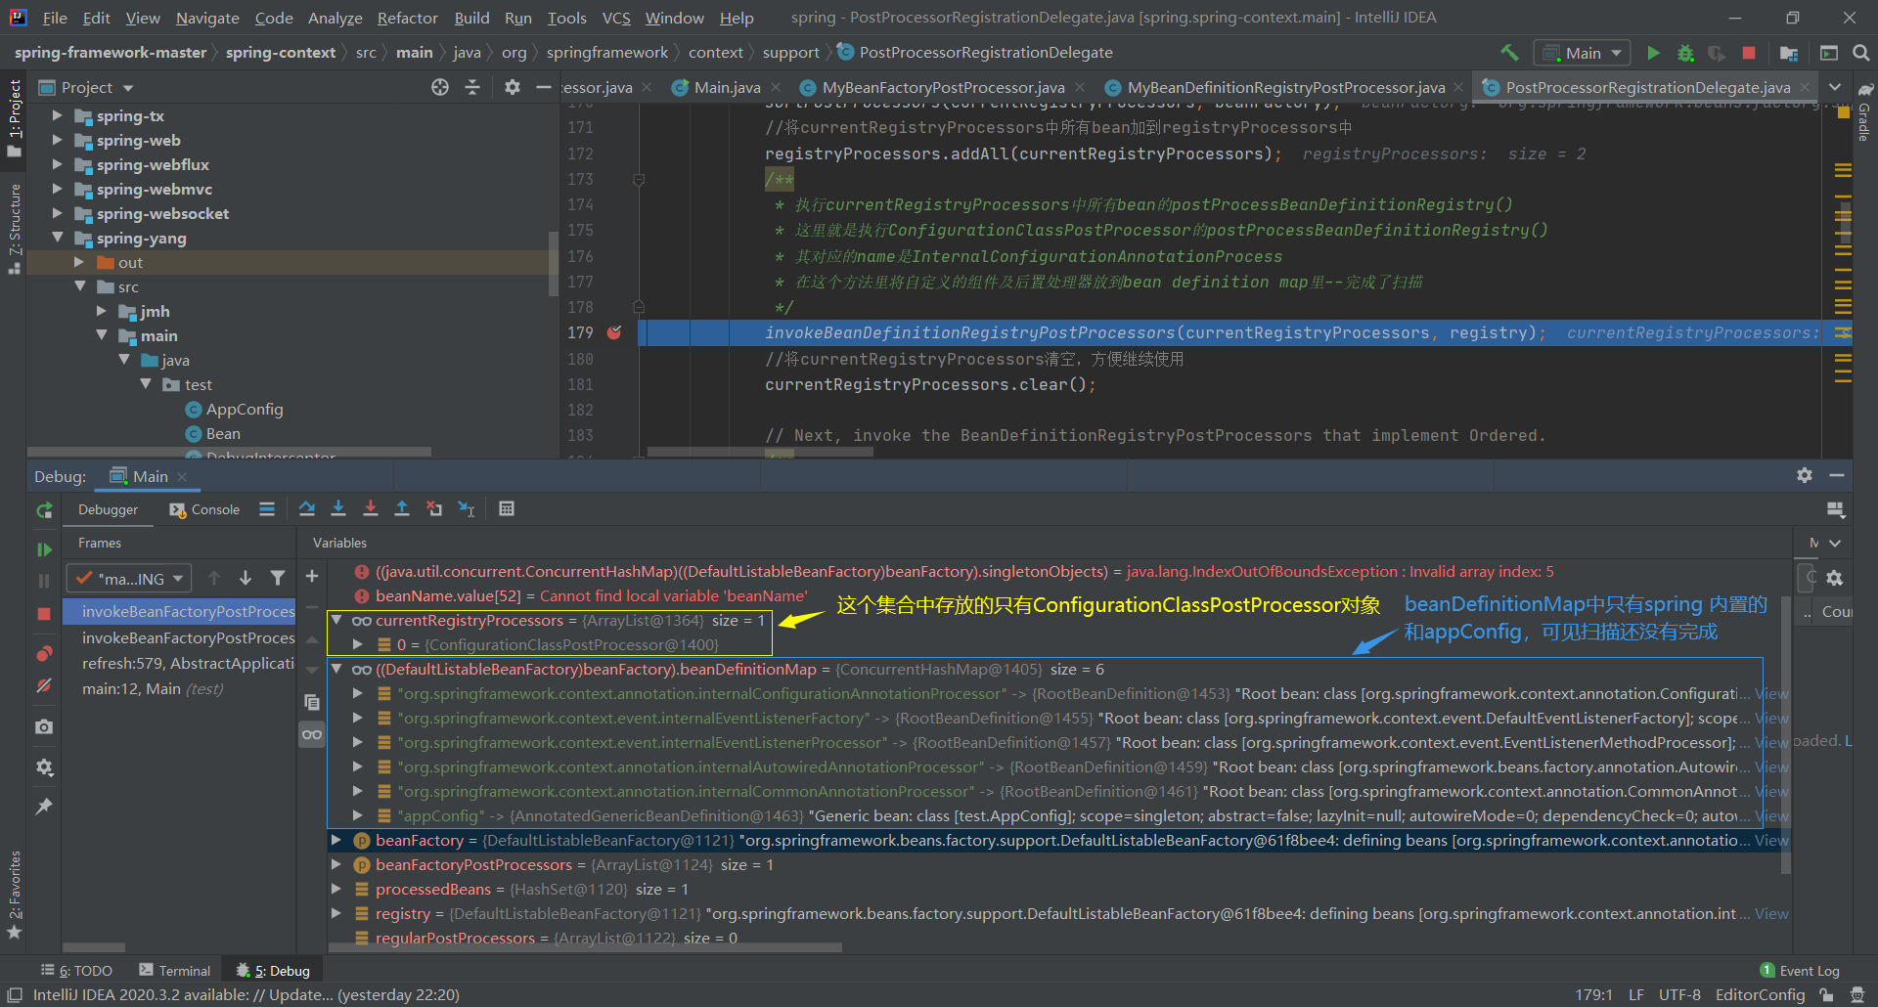Select the refresh:579 stack frame

tap(179, 663)
